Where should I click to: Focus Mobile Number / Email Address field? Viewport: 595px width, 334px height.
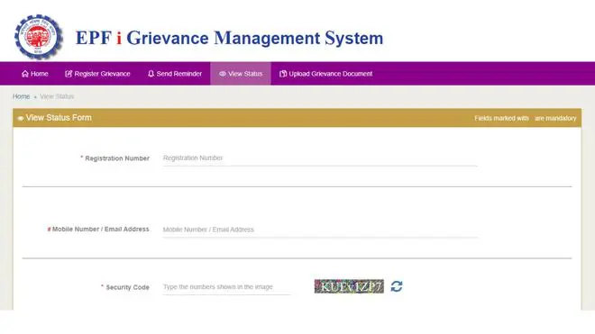click(320, 230)
